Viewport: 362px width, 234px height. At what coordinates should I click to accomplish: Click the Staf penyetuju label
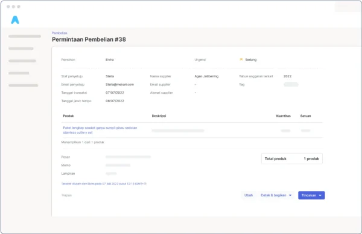[72, 76]
